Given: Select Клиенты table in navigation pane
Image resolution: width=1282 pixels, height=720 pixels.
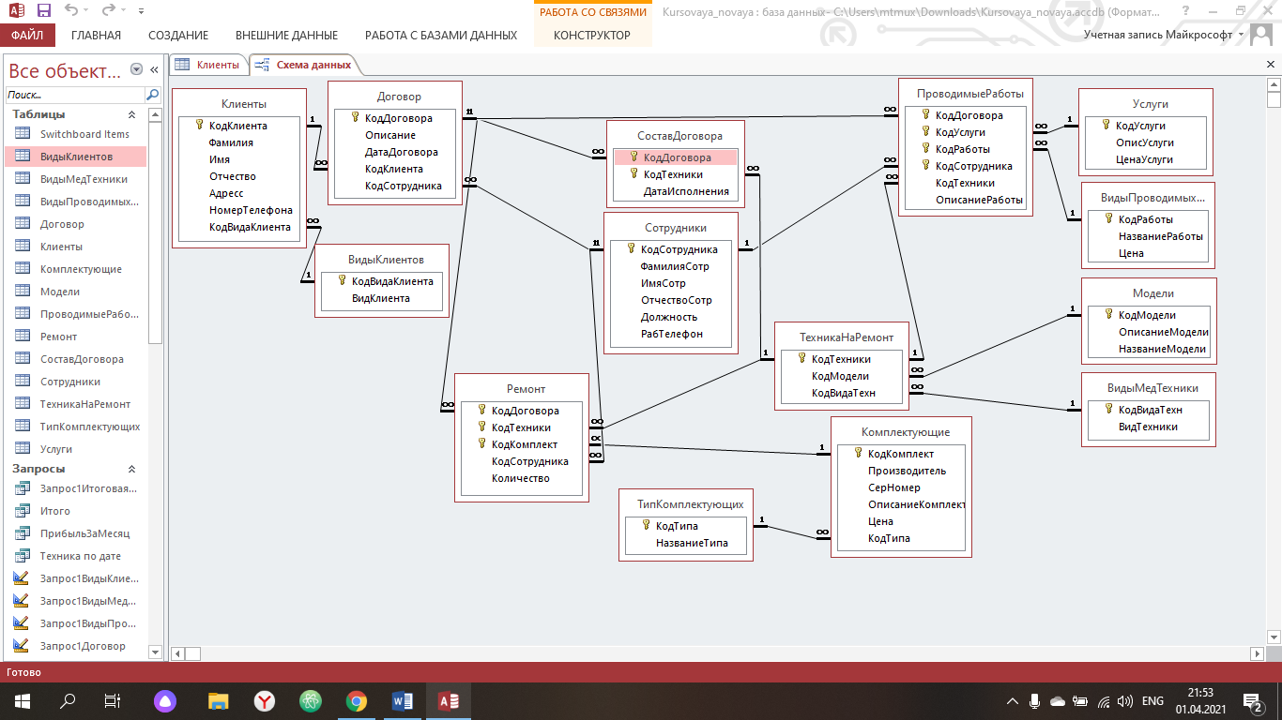Looking at the screenshot, I should [x=75, y=247].
